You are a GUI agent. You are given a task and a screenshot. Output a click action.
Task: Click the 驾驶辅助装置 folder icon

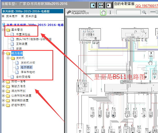8,101
